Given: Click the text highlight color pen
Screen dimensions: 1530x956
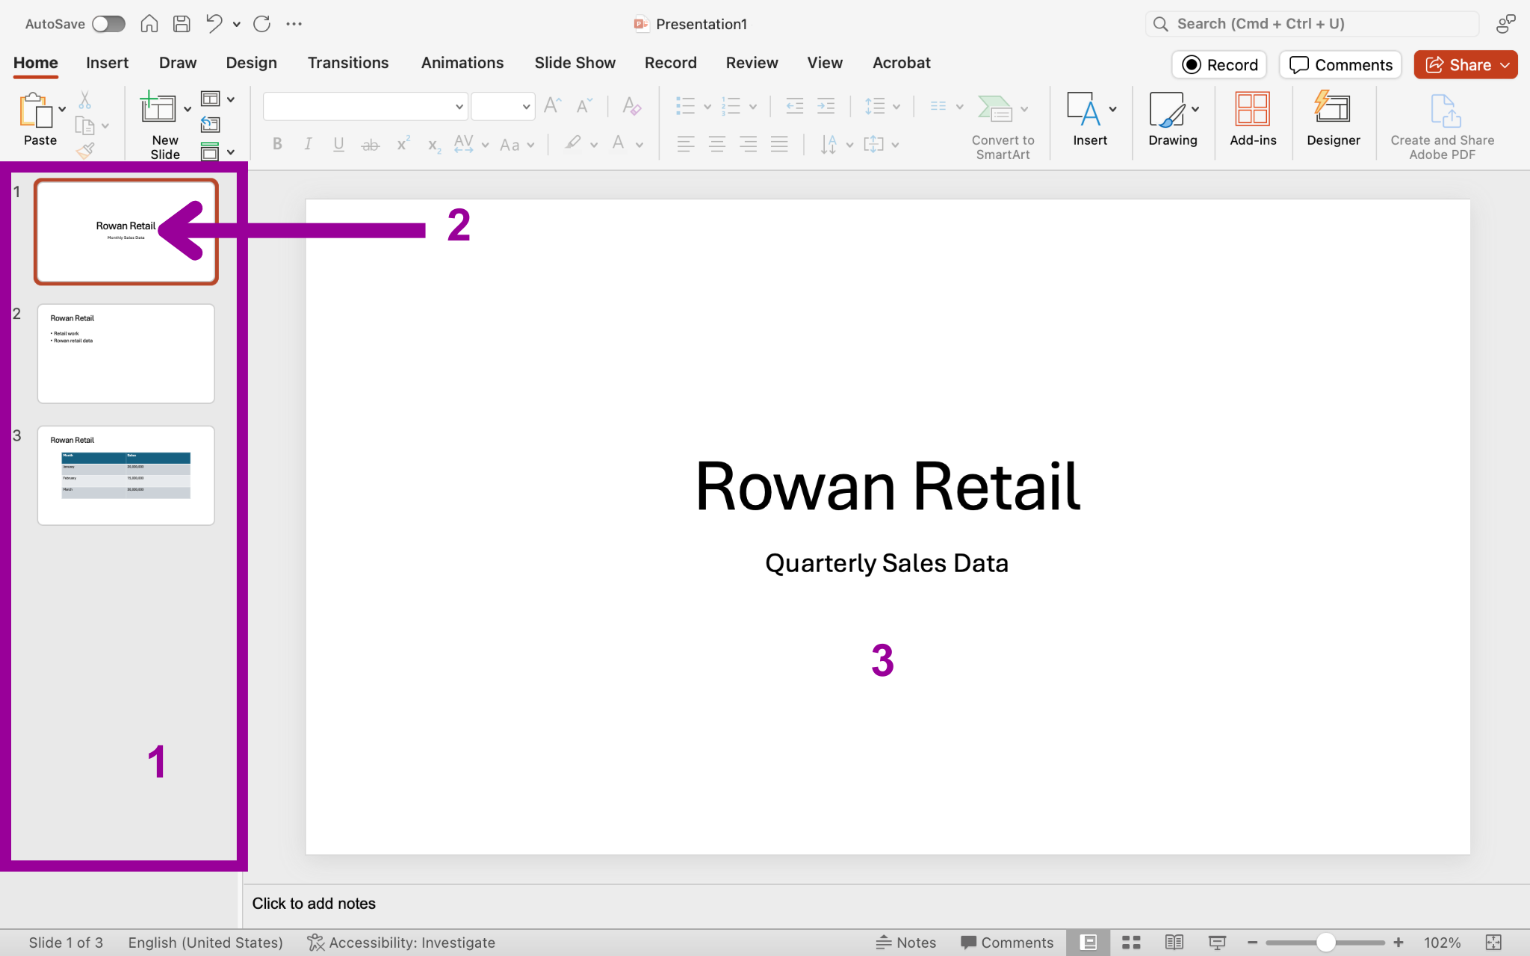Looking at the screenshot, I should tap(573, 143).
